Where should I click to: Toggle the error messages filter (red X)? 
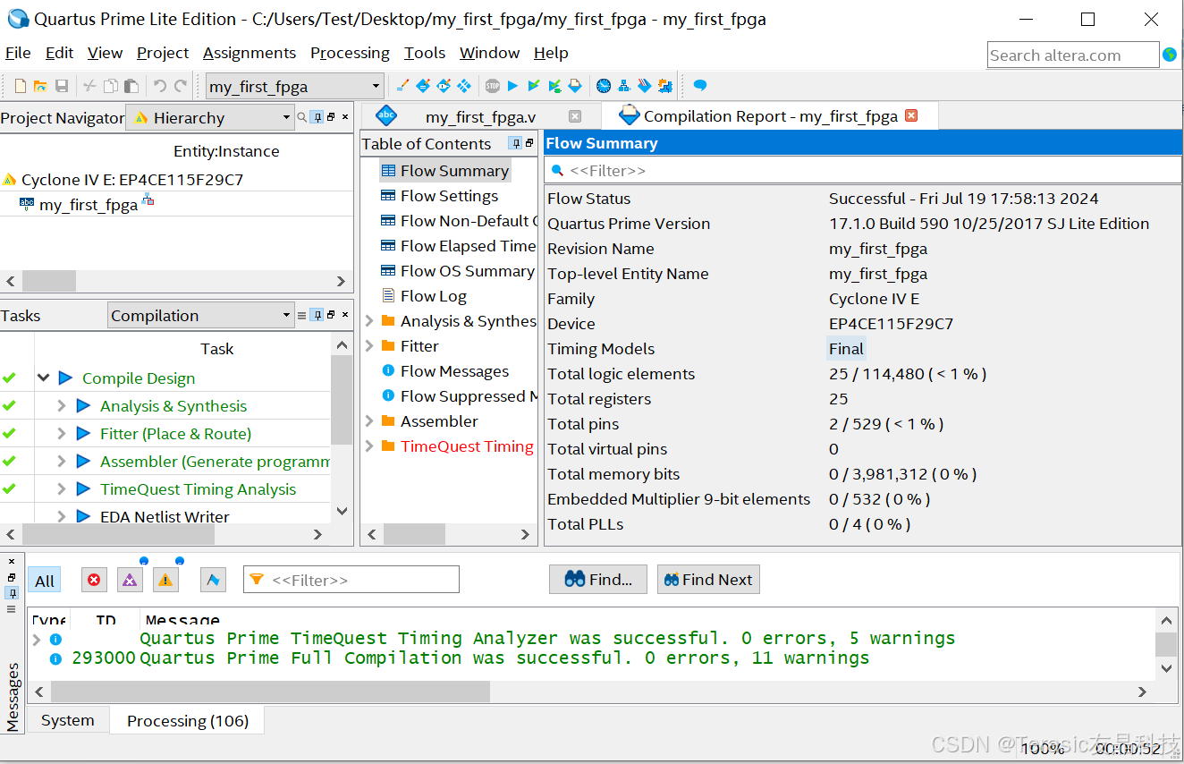coord(94,581)
